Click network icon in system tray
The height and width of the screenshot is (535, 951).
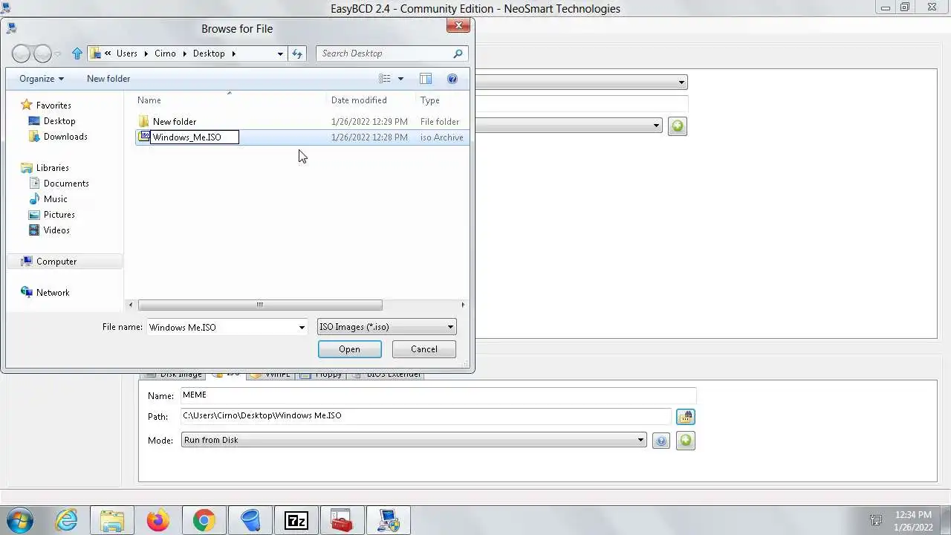click(877, 521)
